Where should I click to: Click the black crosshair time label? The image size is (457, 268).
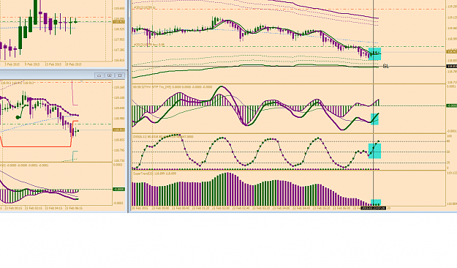tap(374, 208)
